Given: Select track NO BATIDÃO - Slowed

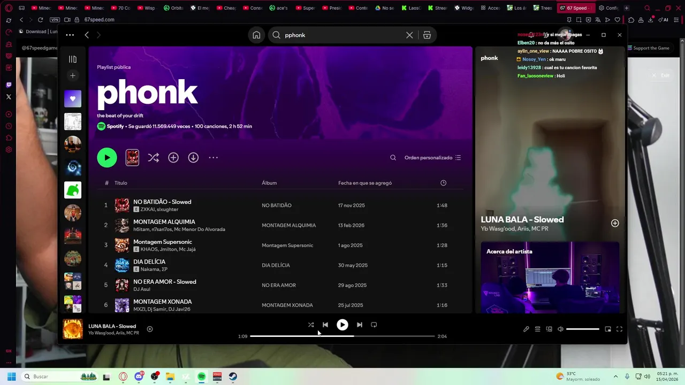Looking at the screenshot, I should [x=162, y=202].
